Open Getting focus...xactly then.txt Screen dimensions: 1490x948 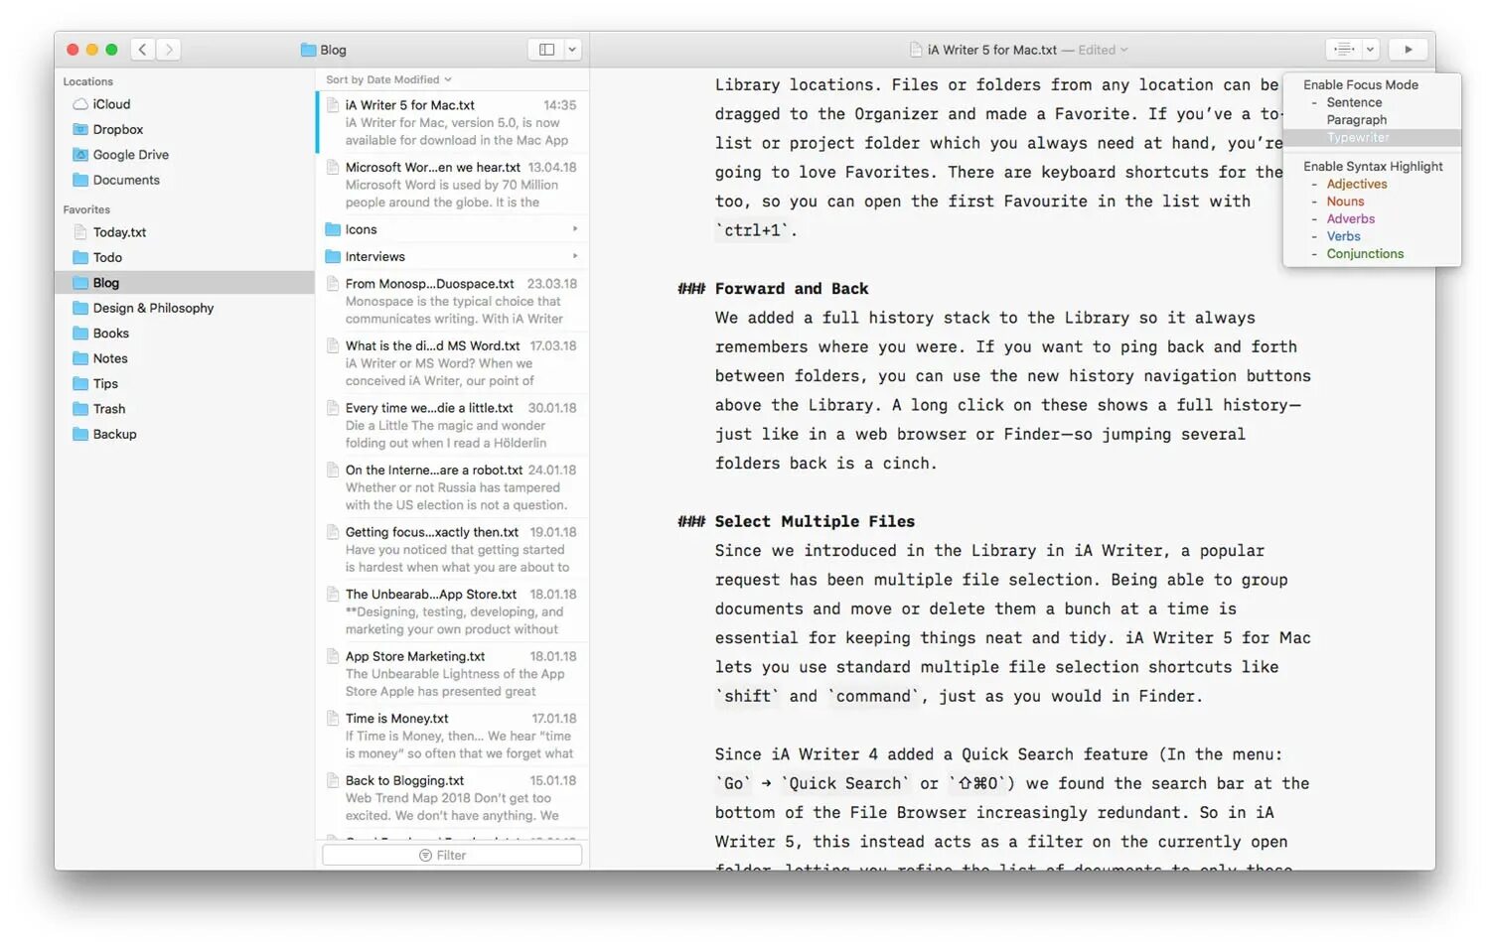(453, 549)
